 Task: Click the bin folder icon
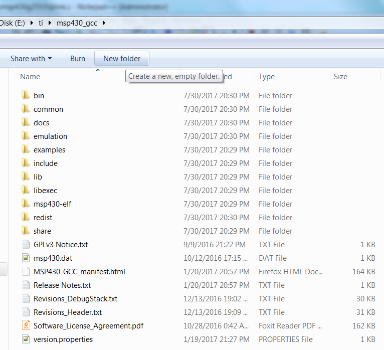(26, 95)
